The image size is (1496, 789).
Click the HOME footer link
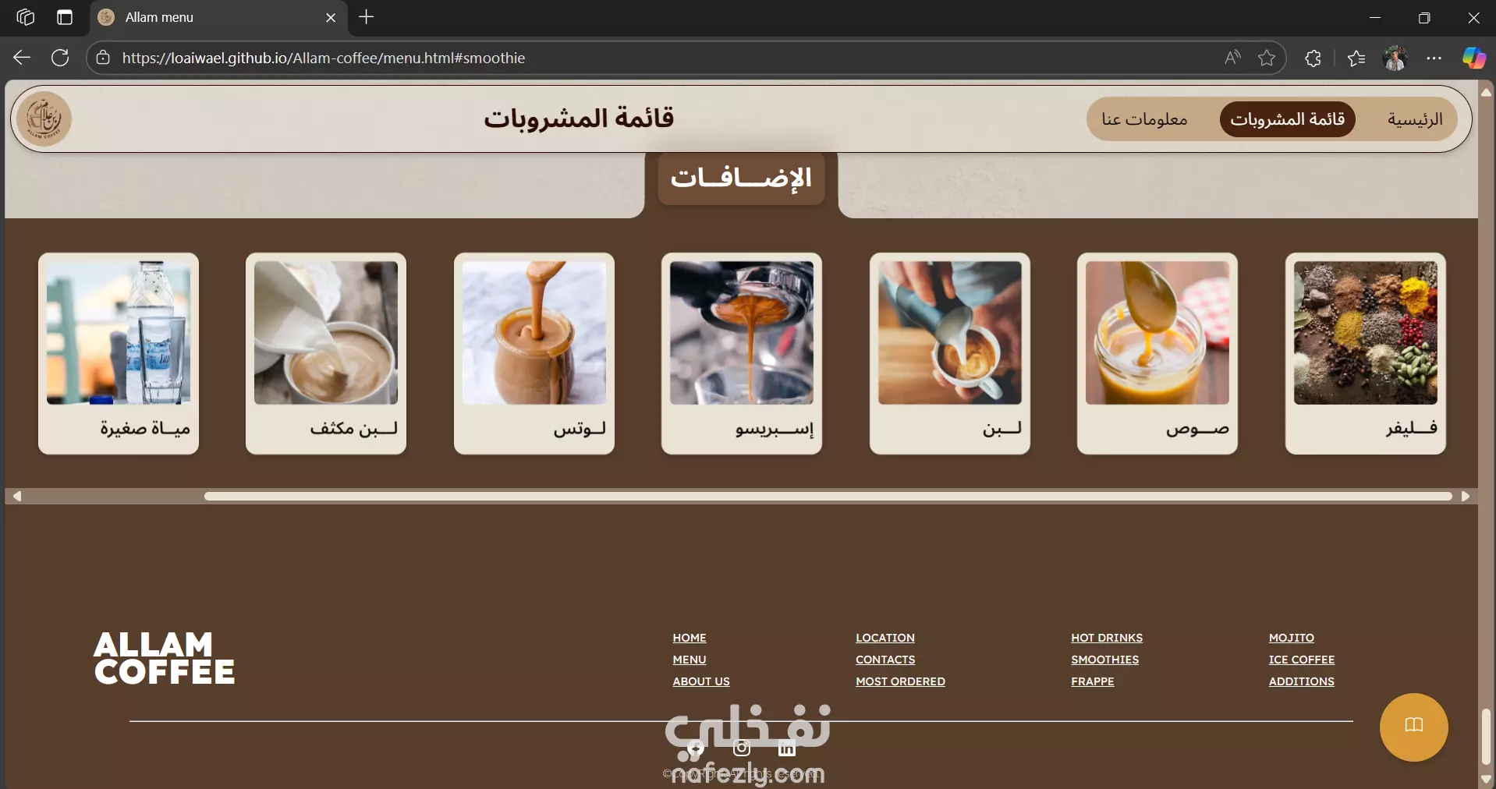tap(690, 638)
